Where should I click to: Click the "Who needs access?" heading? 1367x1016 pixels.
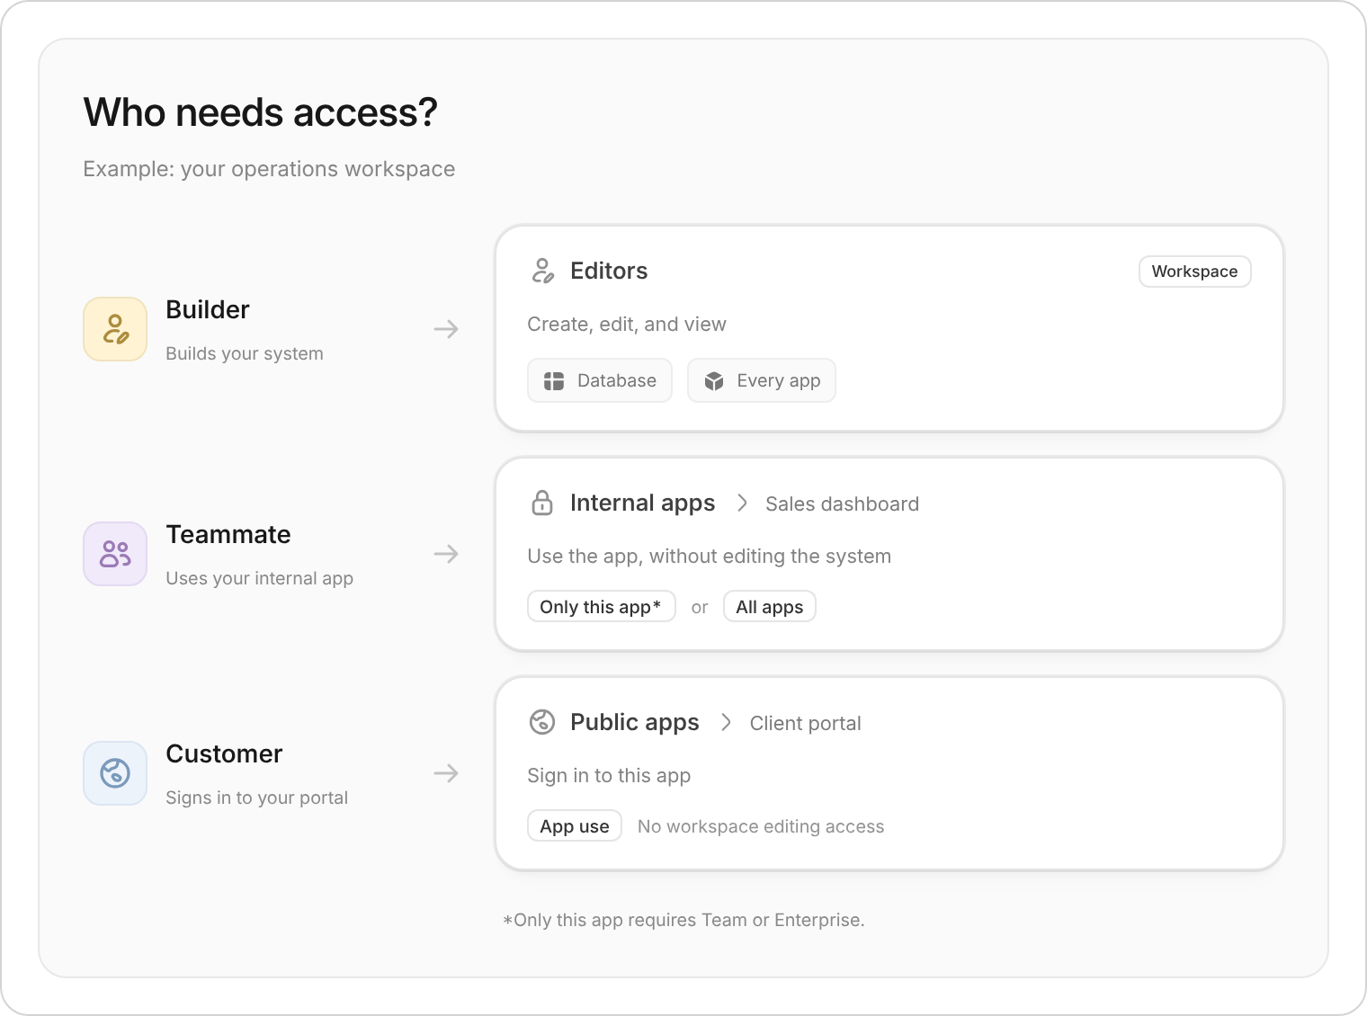point(261,112)
